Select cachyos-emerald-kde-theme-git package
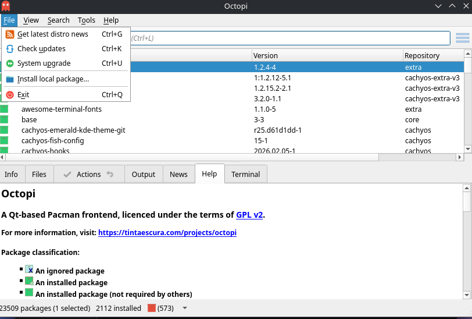 [73, 130]
